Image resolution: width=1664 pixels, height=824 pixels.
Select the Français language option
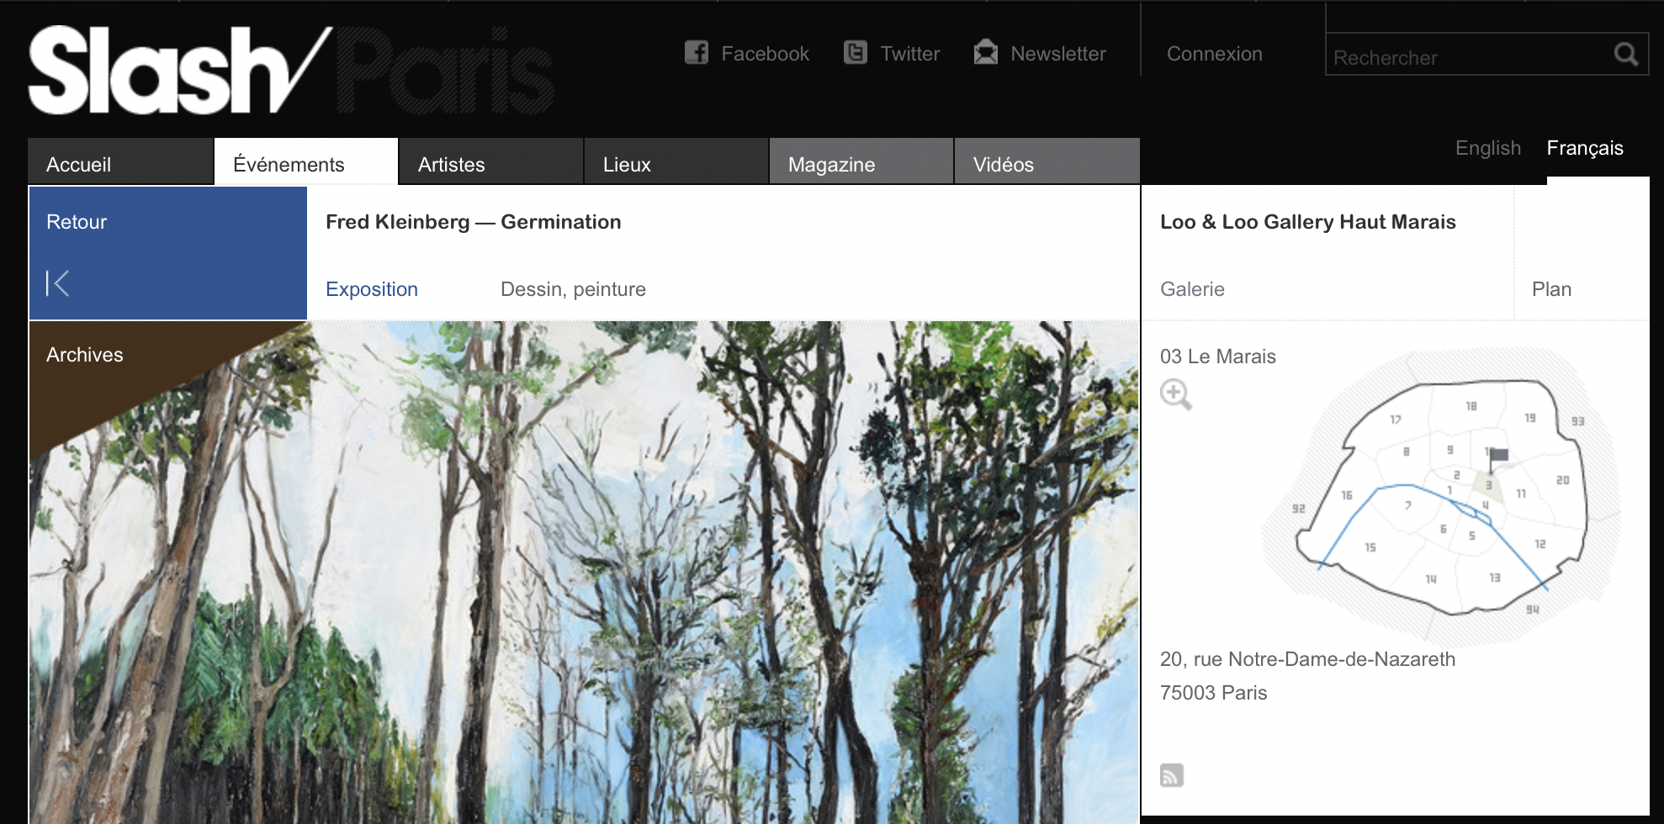(1585, 148)
